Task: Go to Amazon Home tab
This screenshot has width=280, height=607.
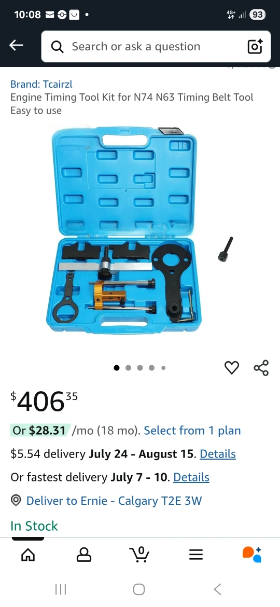Action: 28,555
